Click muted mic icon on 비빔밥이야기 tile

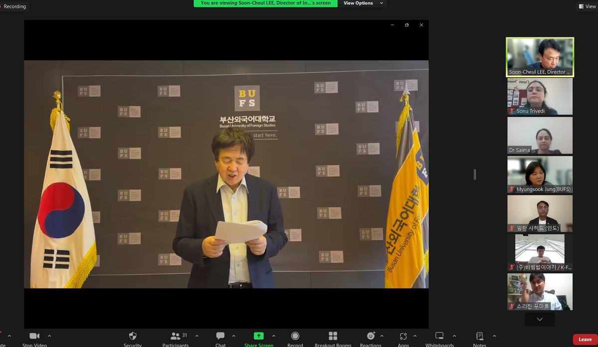(x=512, y=267)
